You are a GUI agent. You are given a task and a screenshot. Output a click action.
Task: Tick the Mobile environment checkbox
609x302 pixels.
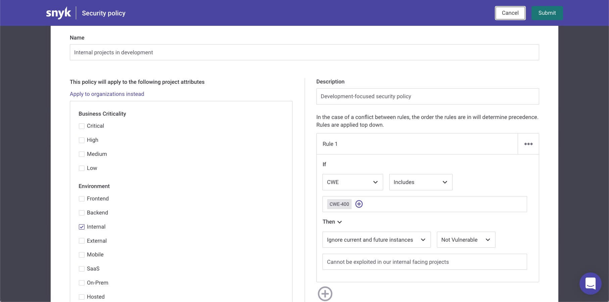[x=82, y=255]
